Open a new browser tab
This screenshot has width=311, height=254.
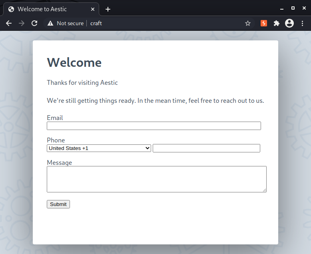tap(108, 9)
